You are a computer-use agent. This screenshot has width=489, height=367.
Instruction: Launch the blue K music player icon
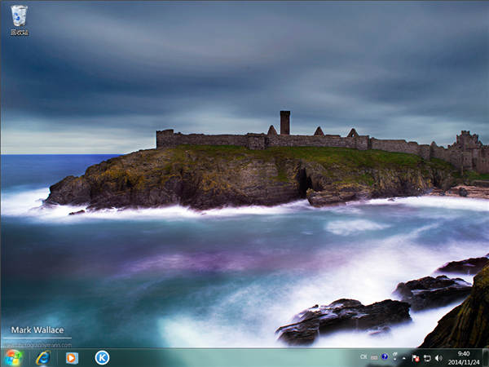(102, 357)
